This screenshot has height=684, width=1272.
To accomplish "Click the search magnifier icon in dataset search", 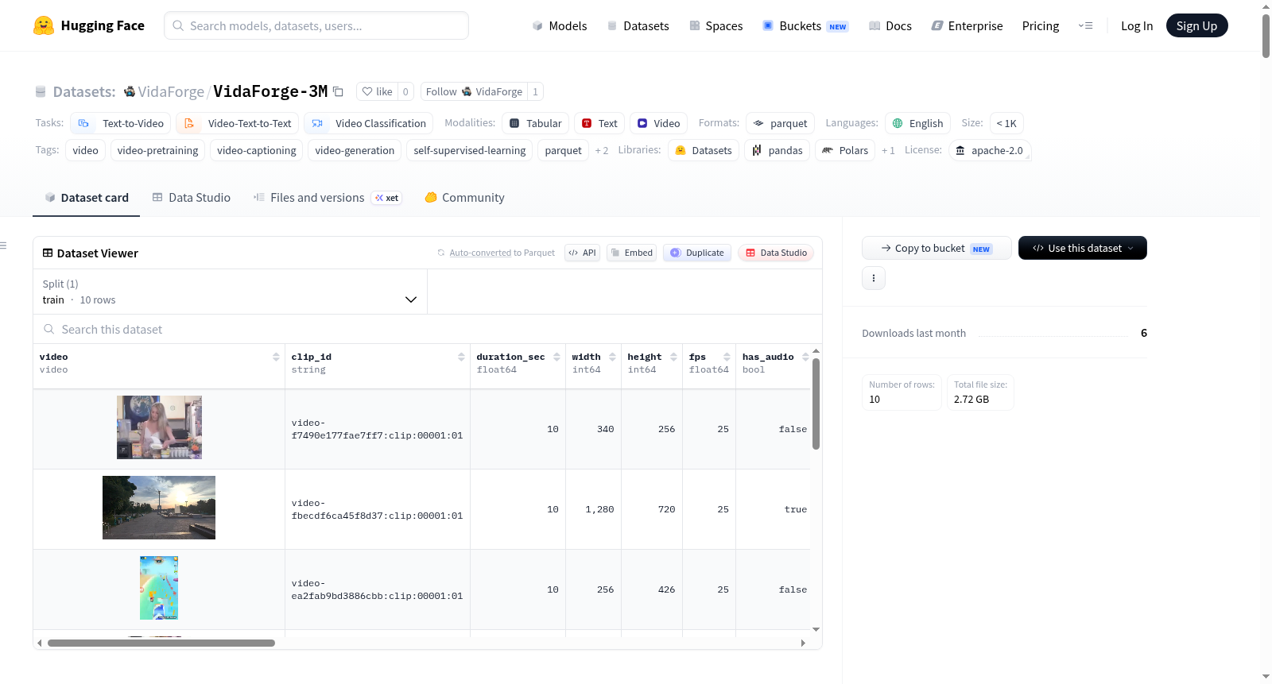I will [x=49, y=329].
